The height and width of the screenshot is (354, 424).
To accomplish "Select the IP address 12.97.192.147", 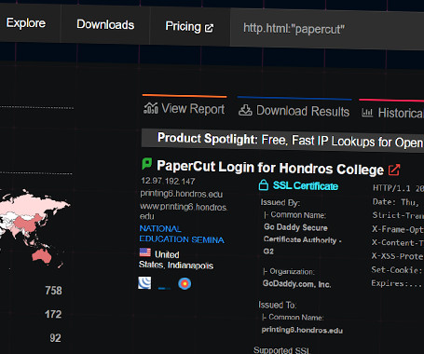I will point(168,181).
